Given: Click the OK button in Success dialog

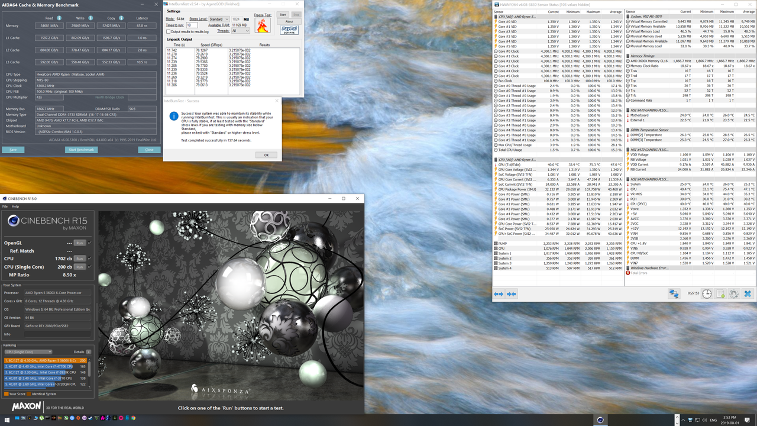Looking at the screenshot, I should (x=266, y=155).
